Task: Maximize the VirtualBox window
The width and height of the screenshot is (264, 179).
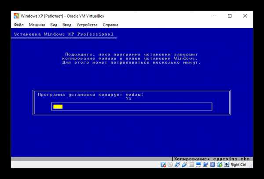Action: click(x=230, y=16)
